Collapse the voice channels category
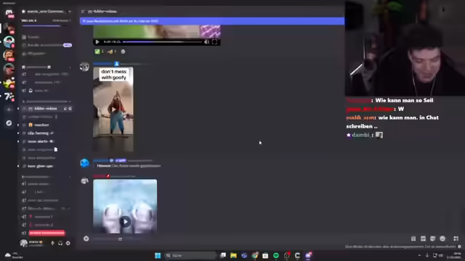 46,177
